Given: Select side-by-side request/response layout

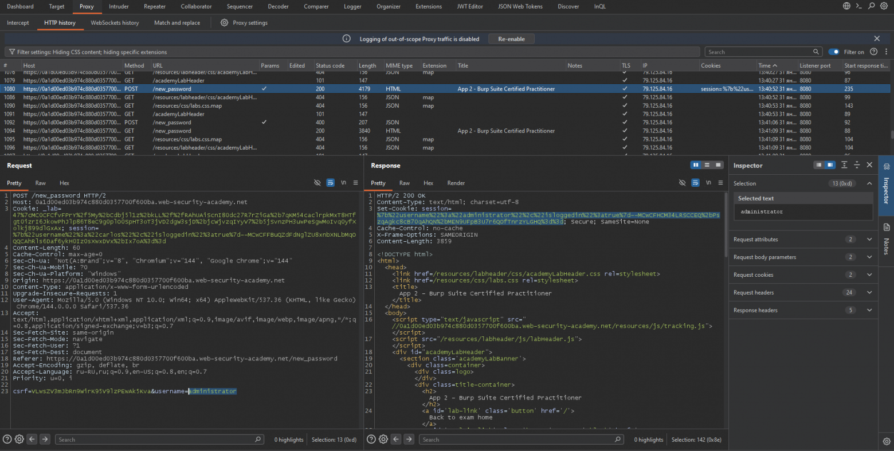Looking at the screenshot, I should (696, 165).
